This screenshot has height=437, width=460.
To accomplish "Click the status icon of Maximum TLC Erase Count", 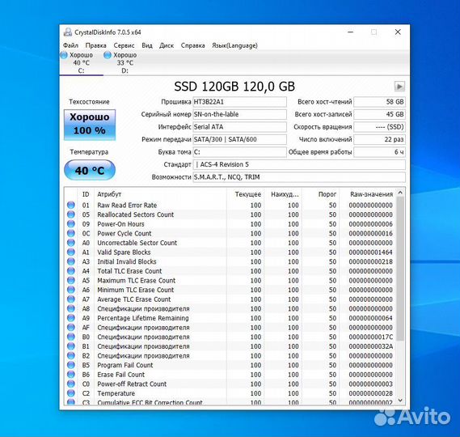I will (x=71, y=280).
